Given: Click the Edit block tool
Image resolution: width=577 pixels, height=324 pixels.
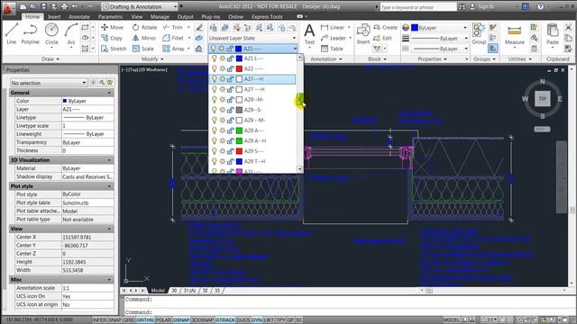Looking at the screenshot, I should tap(382, 38).
